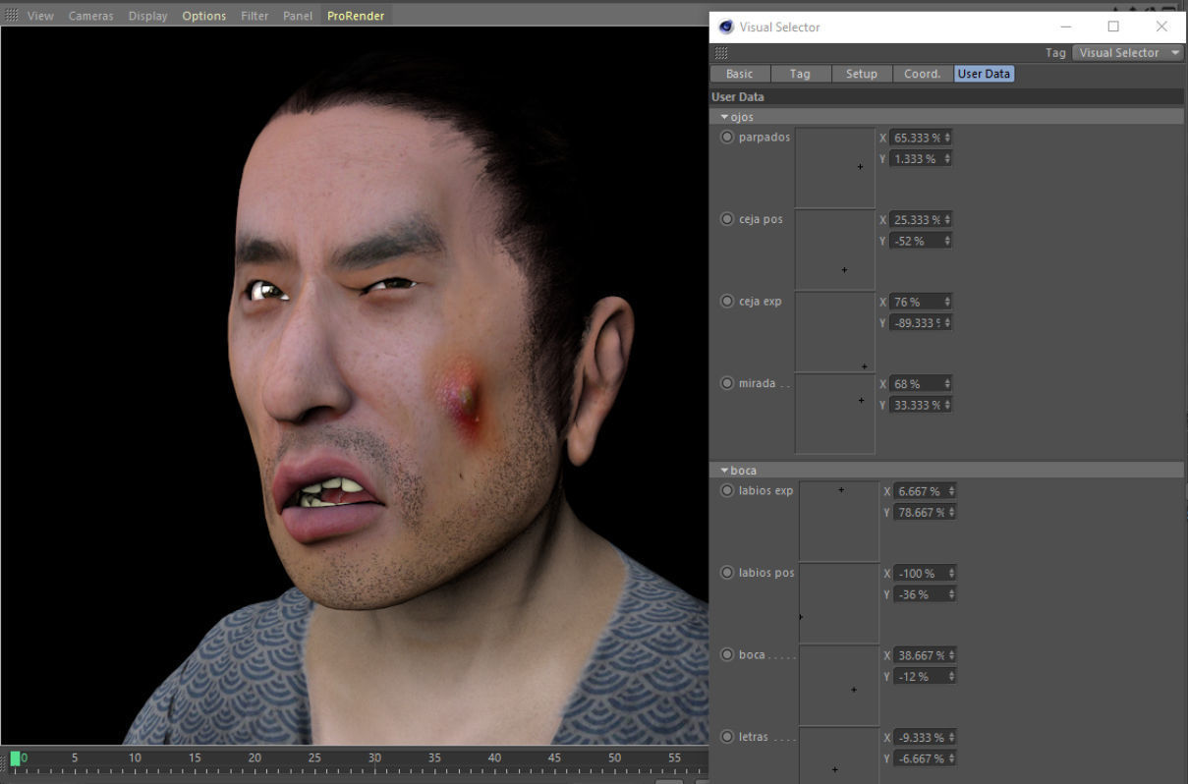Image resolution: width=1188 pixels, height=784 pixels.
Task: Open the Tag Visual Selector dropdown
Action: (1127, 53)
